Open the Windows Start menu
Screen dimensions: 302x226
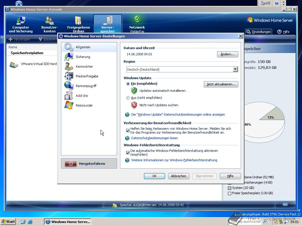[x=8, y=222]
